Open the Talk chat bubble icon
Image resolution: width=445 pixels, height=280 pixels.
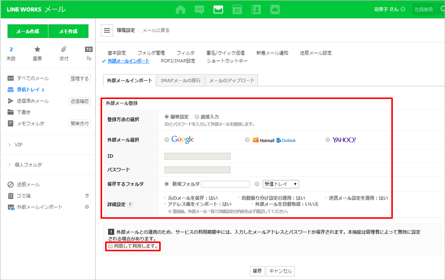[199, 9]
